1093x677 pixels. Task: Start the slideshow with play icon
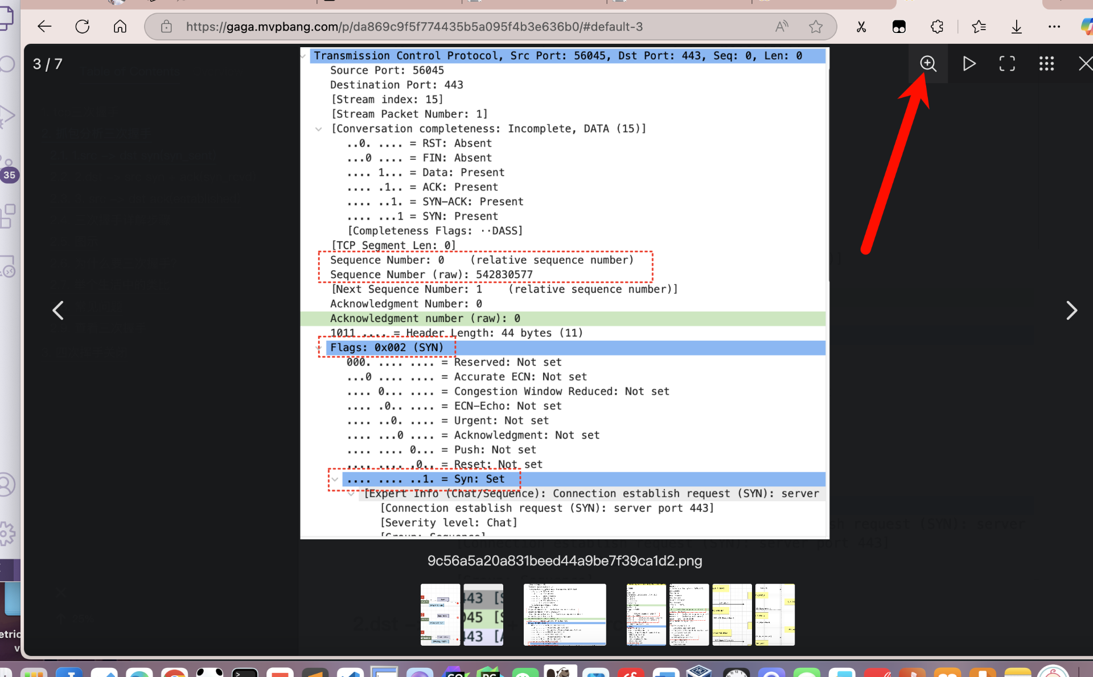(968, 63)
